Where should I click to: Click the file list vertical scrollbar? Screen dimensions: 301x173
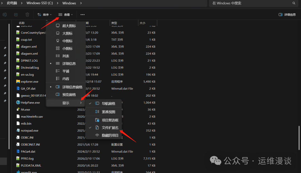[299, 138]
